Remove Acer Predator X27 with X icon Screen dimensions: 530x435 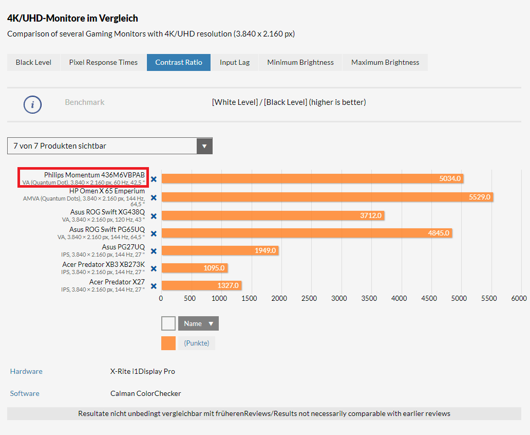pos(154,286)
